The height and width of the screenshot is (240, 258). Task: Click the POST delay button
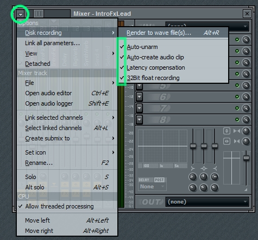(159, 180)
